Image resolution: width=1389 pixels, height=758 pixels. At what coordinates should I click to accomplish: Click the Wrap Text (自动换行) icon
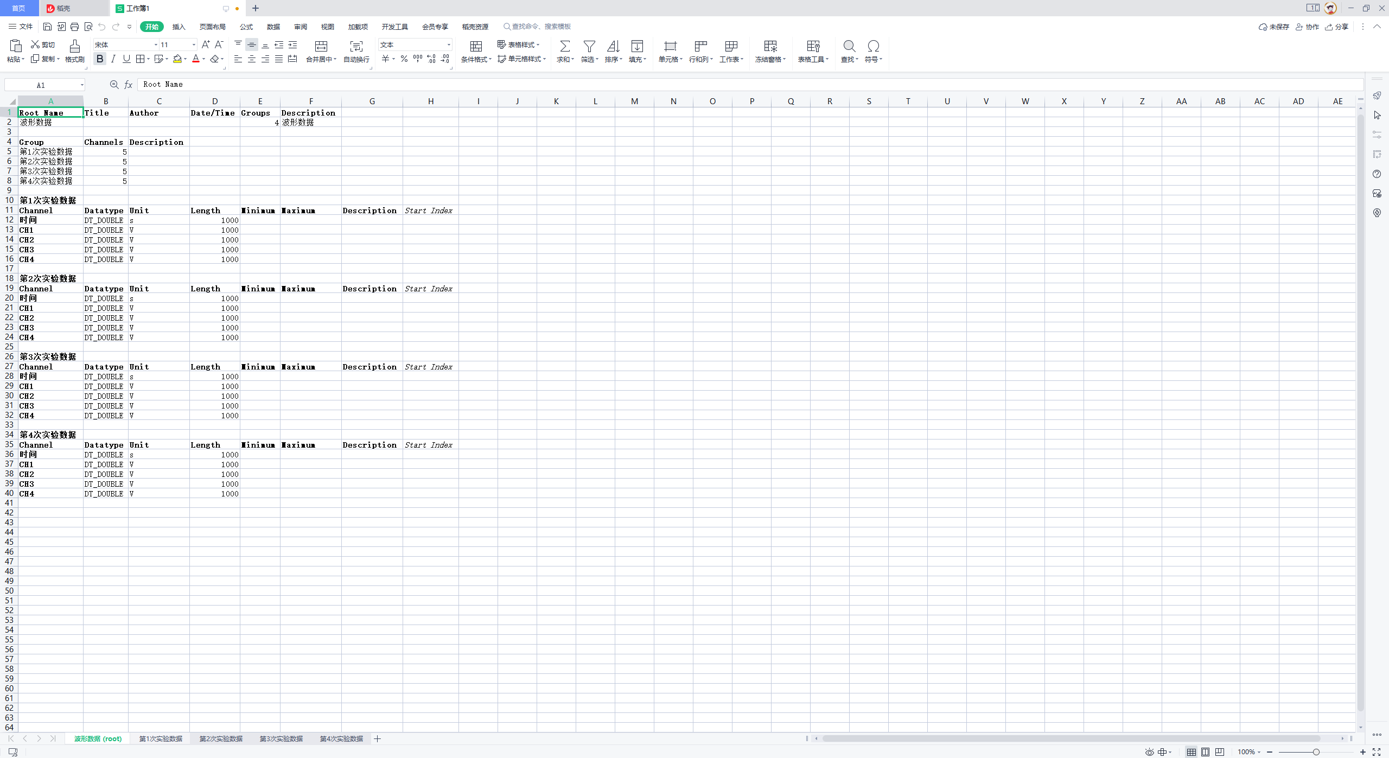[x=356, y=47]
